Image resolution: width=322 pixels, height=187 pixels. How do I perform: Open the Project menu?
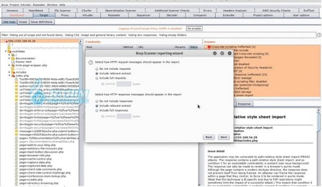pos(14,5)
